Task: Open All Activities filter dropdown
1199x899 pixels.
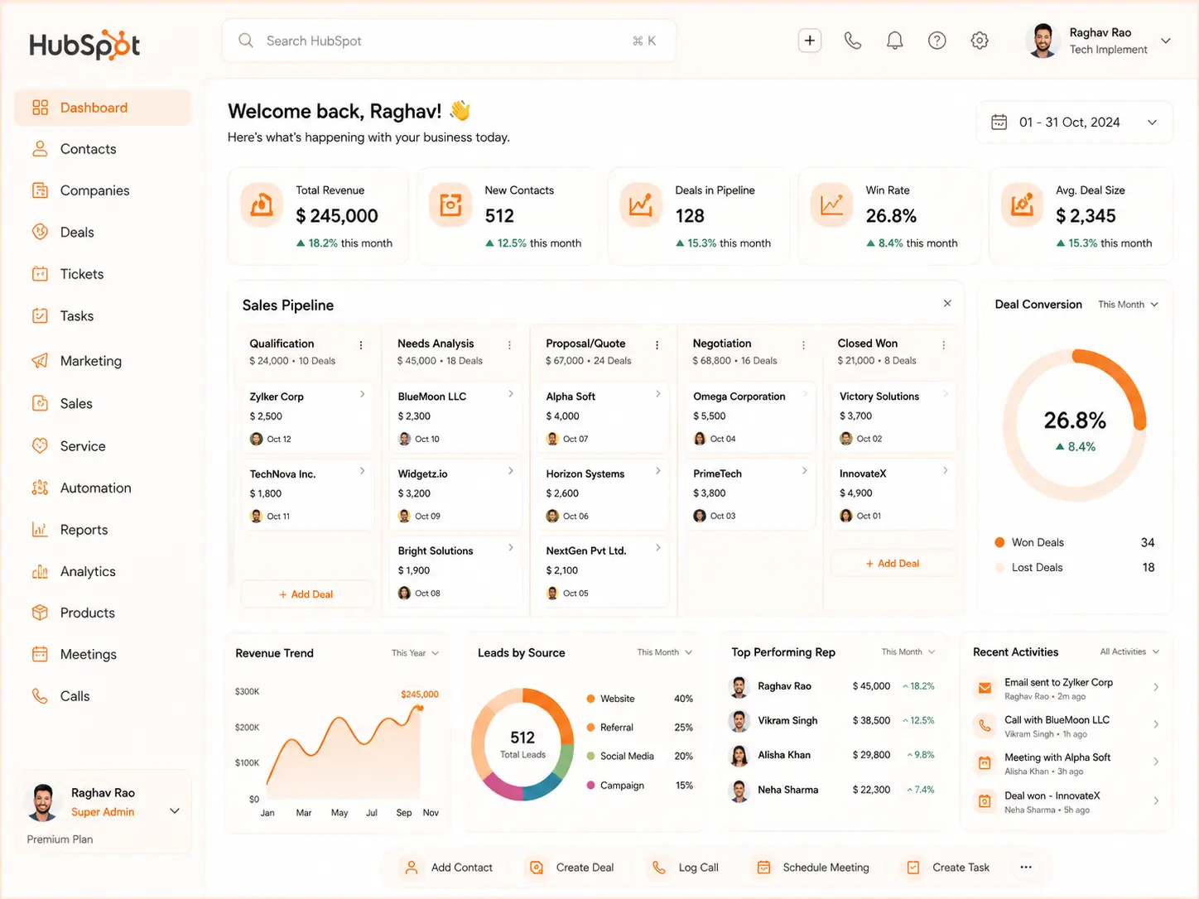Action: click(1129, 652)
